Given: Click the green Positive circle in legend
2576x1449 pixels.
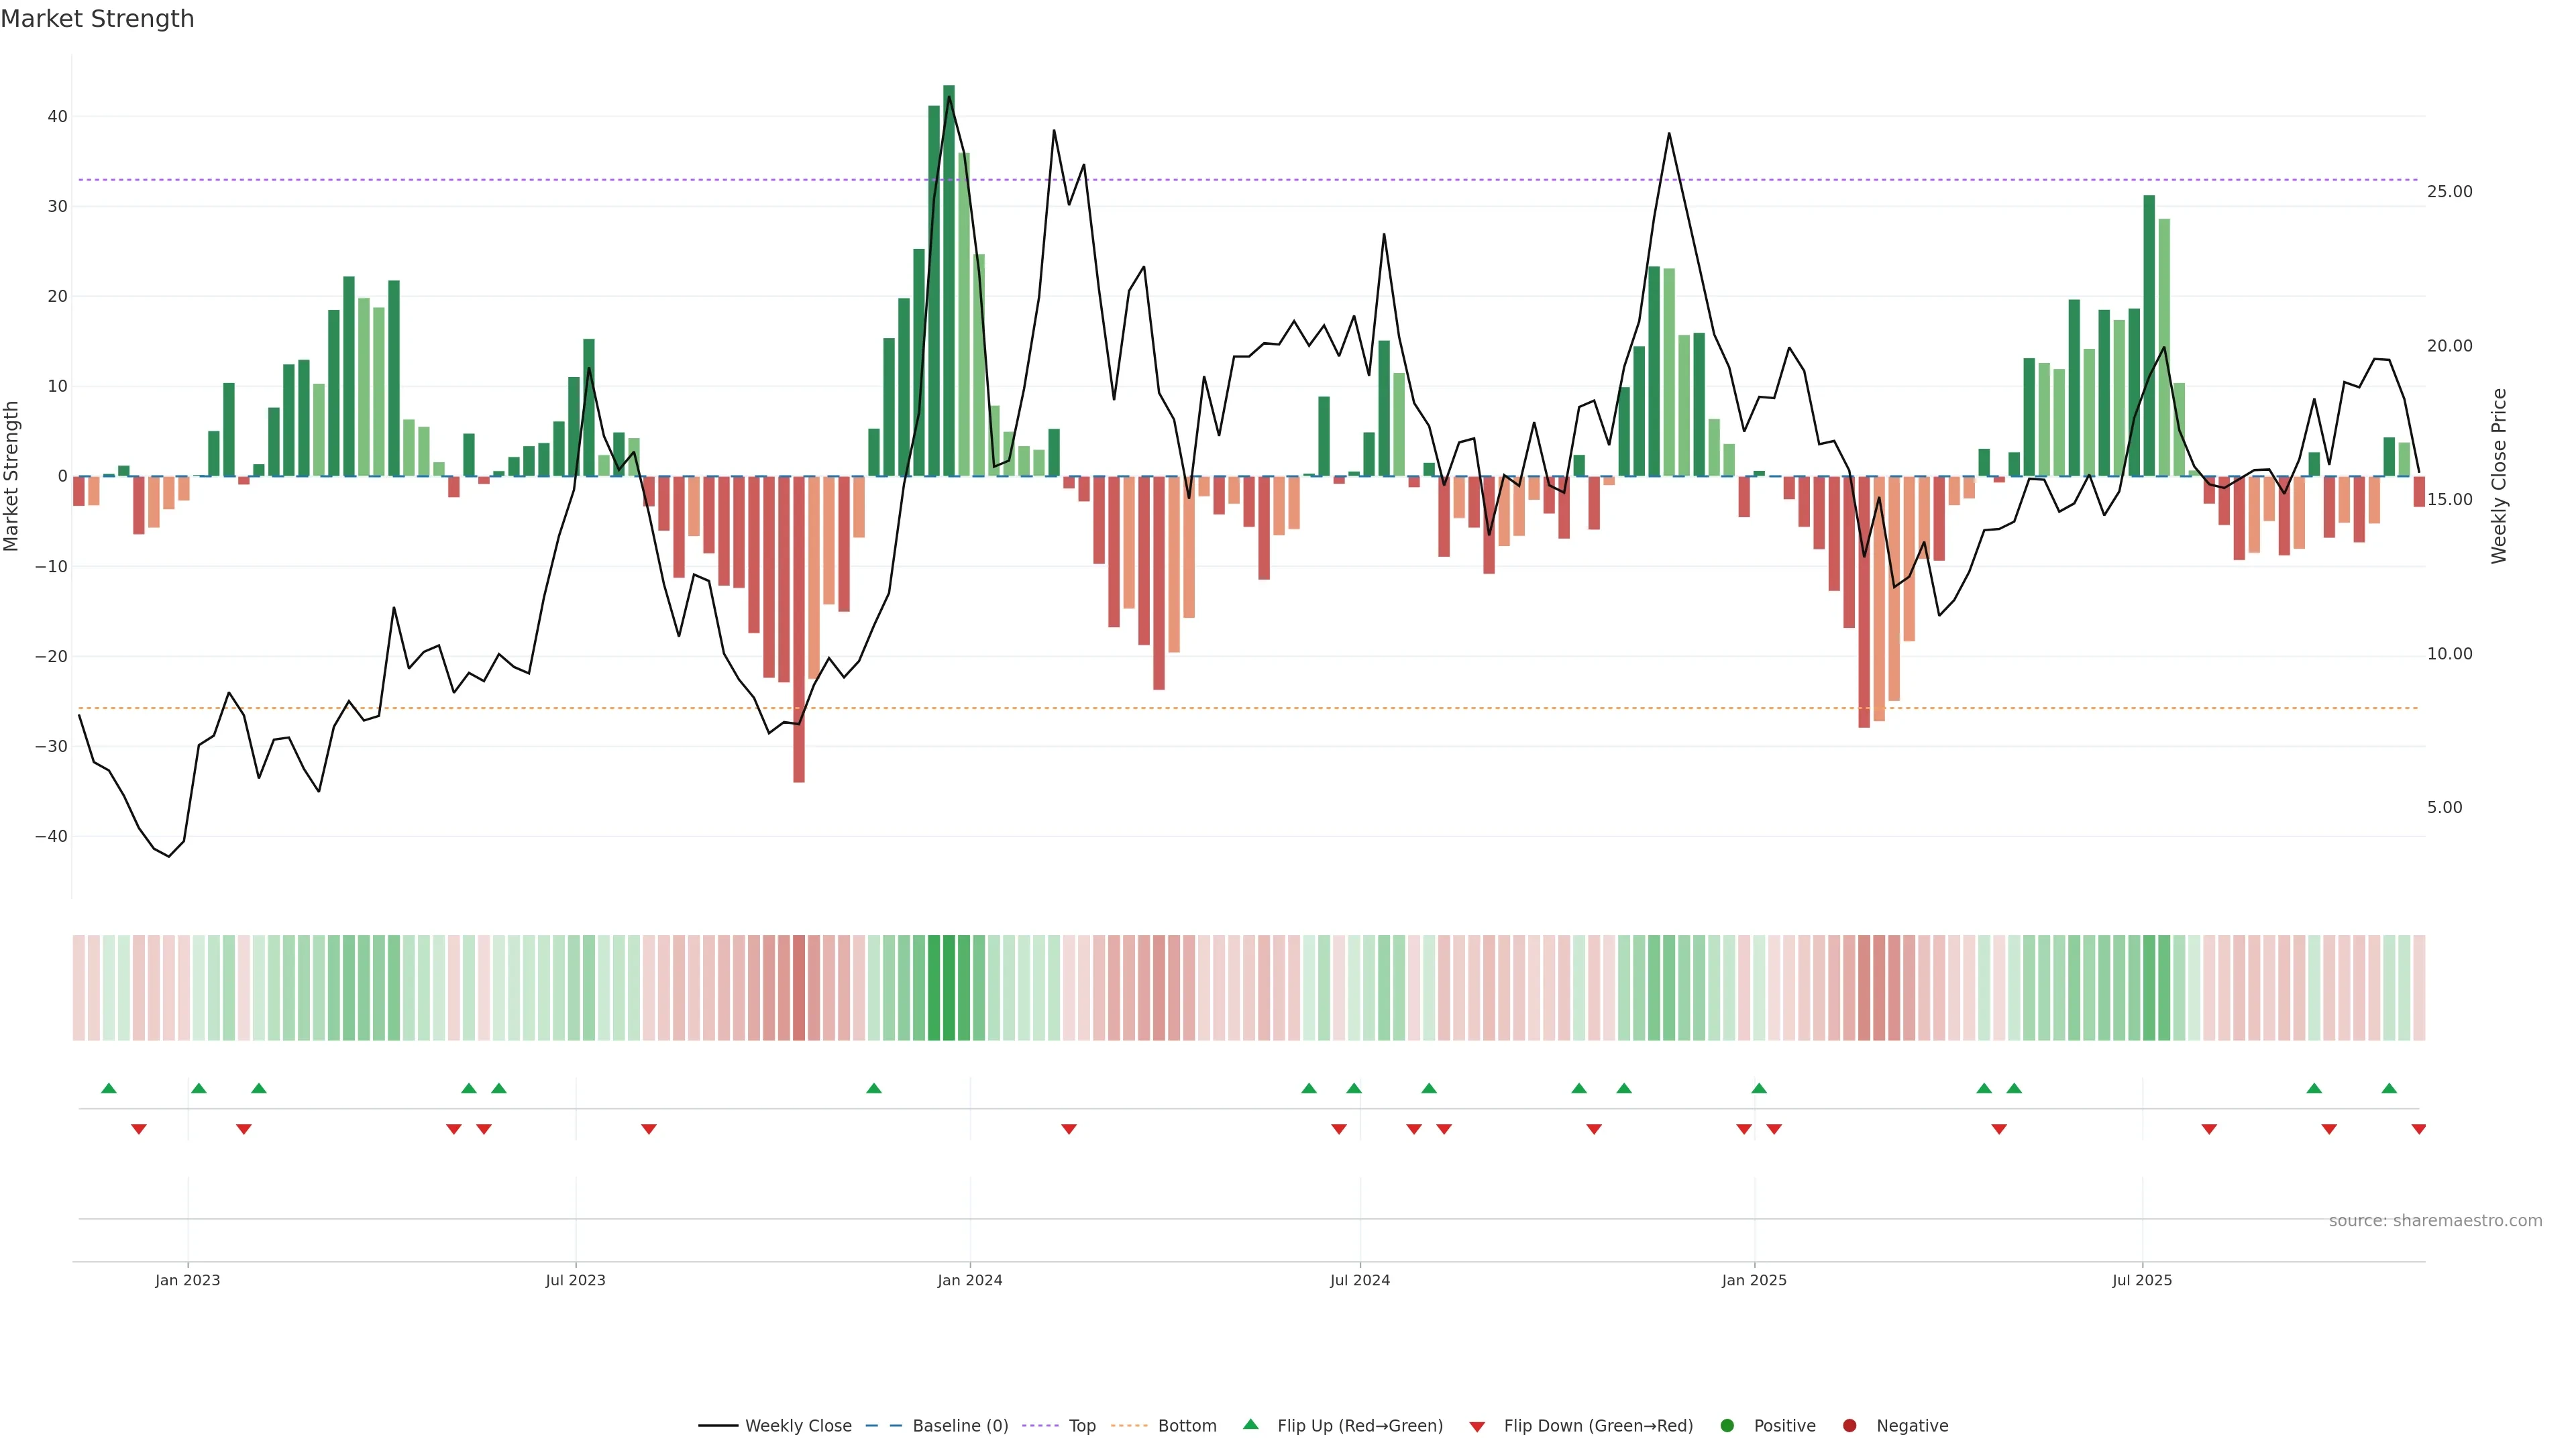Looking at the screenshot, I should [x=1727, y=1426].
